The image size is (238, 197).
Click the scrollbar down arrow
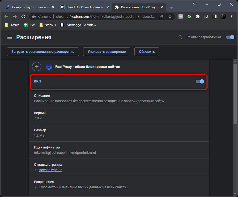point(235,194)
